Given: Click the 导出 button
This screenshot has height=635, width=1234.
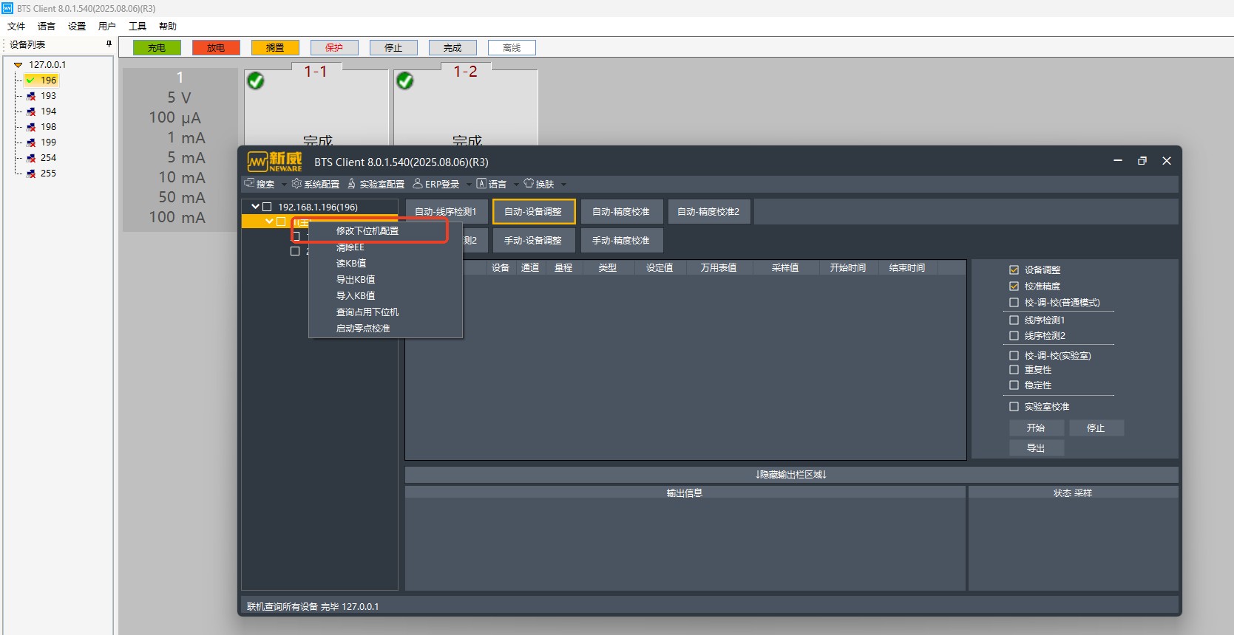Looking at the screenshot, I should coord(1037,448).
